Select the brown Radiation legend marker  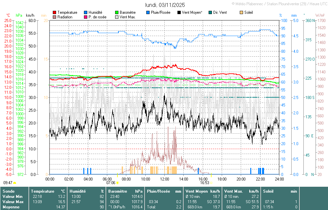[54, 17]
